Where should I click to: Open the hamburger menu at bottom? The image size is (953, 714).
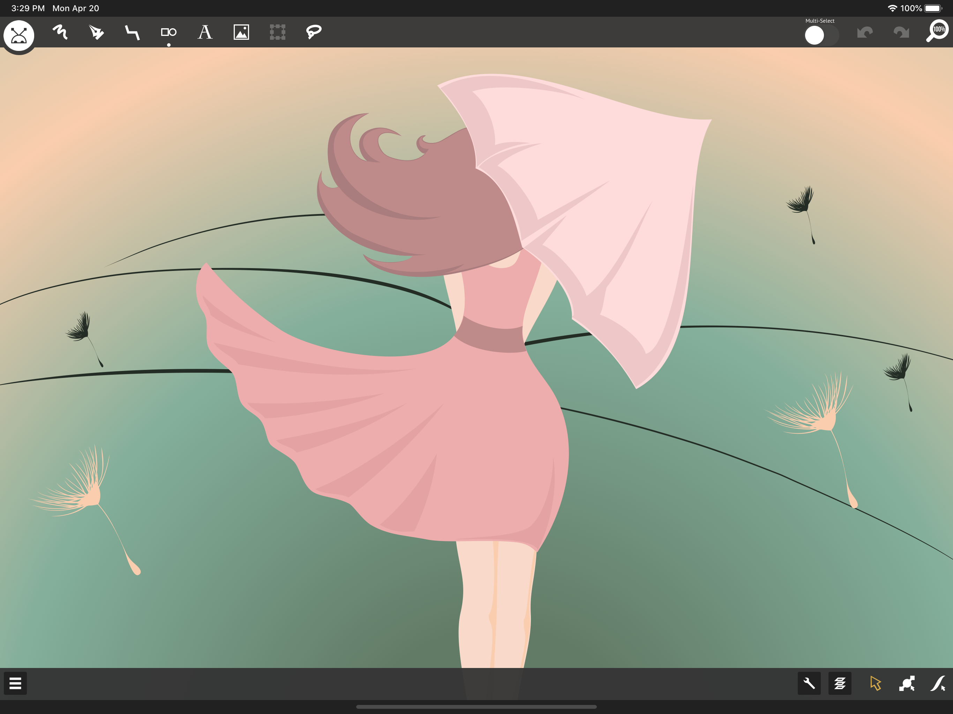(15, 683)
